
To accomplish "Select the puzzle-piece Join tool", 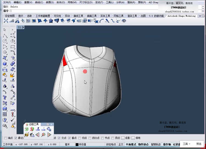I will pyautogui.click(x=5, y=75).
